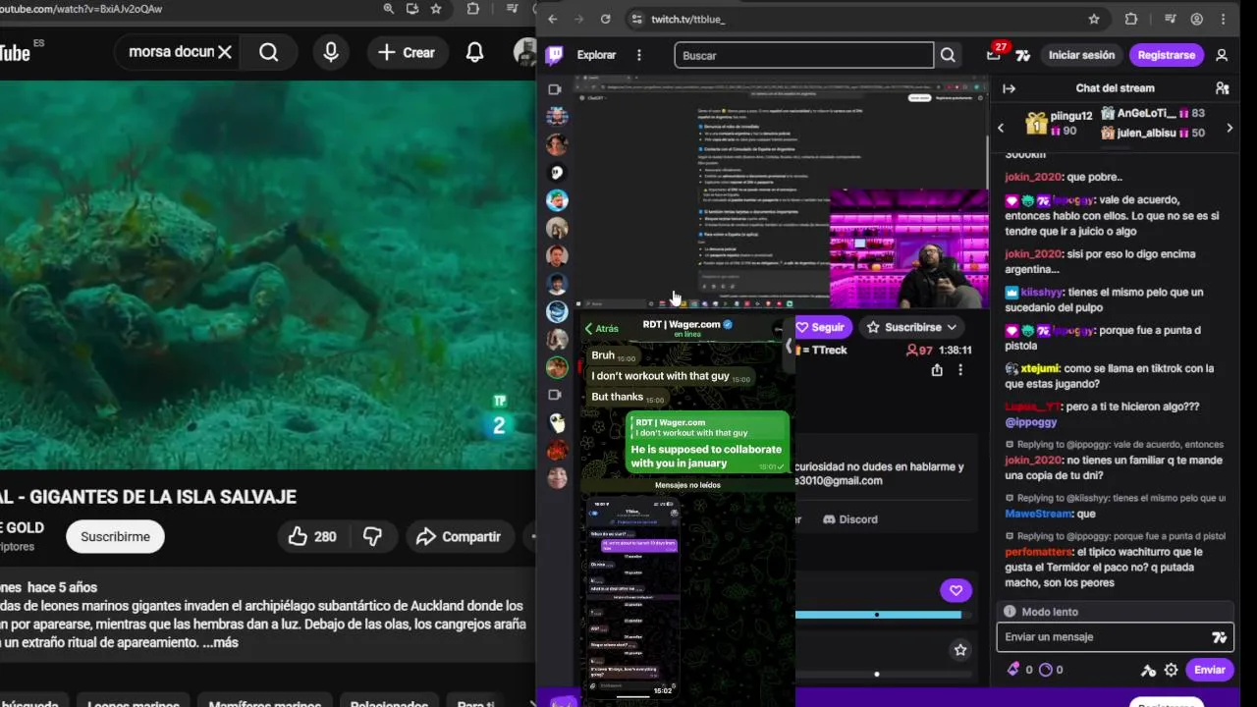Open YouTube notifications bell

coord(474,52)
